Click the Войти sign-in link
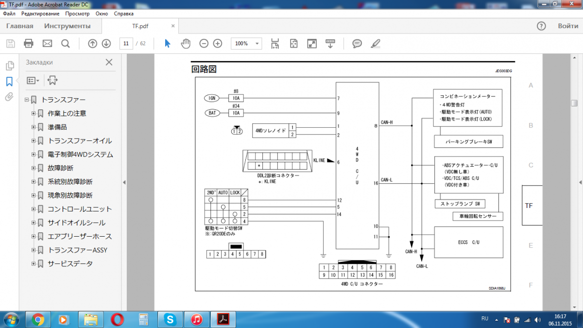This screenshot has width=583, height=328. click(568, 26)
